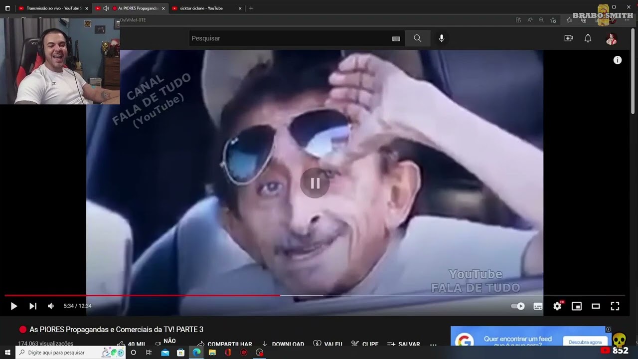Viewport: 638px width, 359px height.
Task: Click the DOWNLOAD button
Action: (x=283, y=344)
